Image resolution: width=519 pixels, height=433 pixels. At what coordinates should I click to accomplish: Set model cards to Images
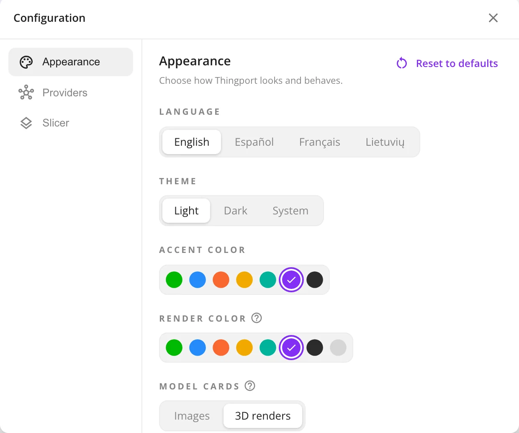tap(192, 416)
